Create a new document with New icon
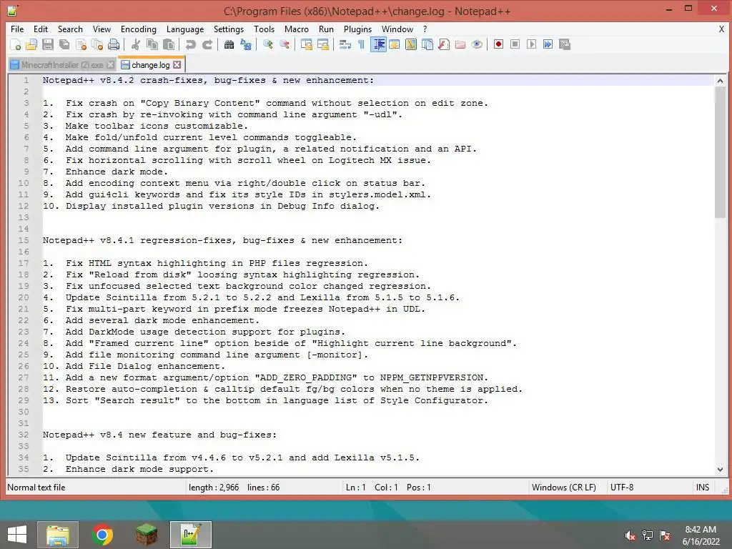This screenshot has width=732, height=549. click(16, 44)
